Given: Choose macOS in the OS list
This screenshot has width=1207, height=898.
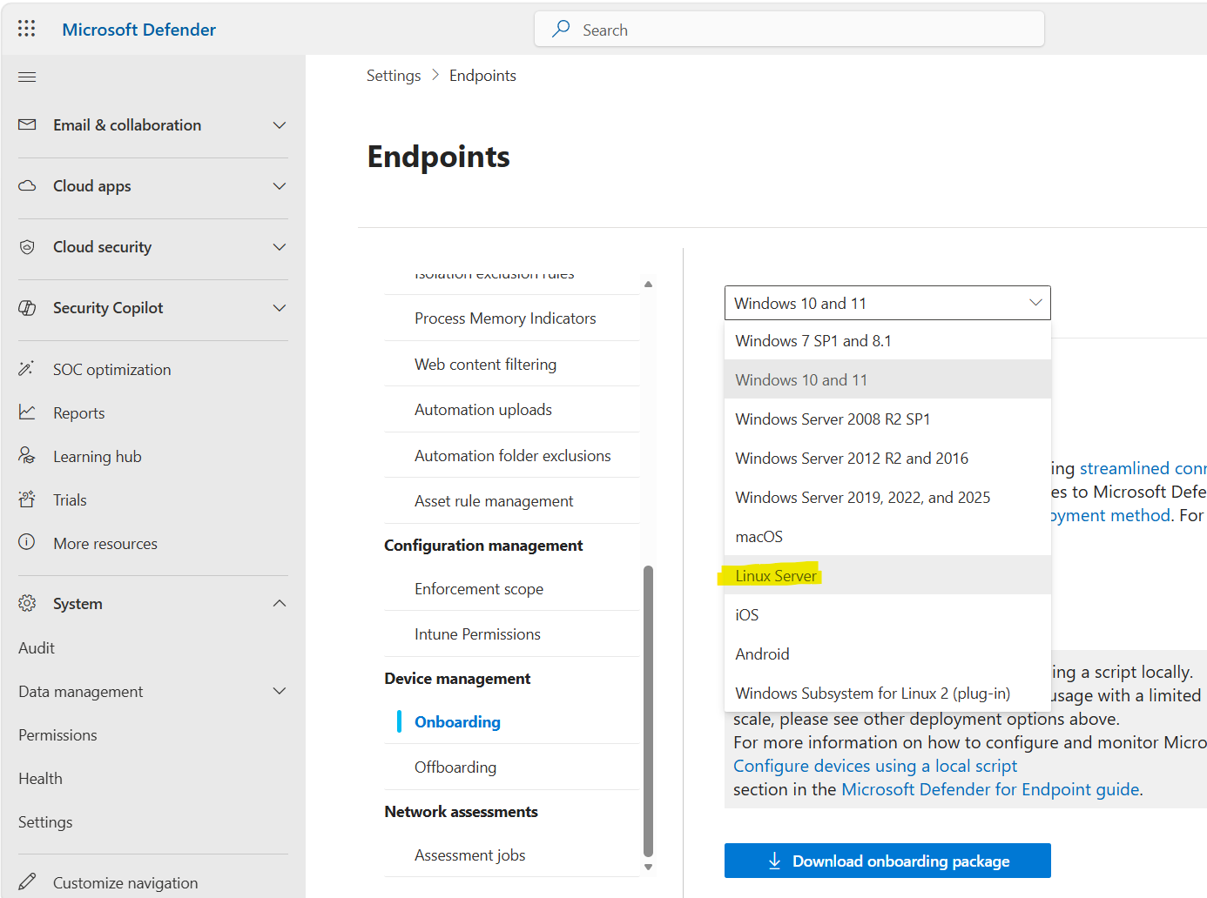Looking at the screenshot, I should (x=887, y=536).
